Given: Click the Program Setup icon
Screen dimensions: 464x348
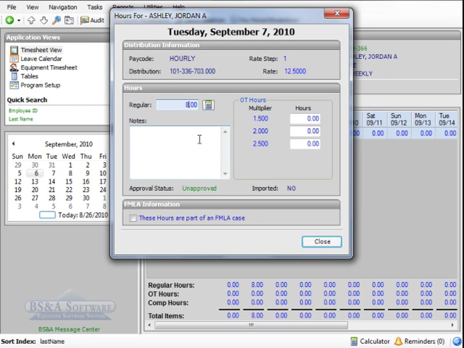Looking at the screenshot, I should click(14, 85).
